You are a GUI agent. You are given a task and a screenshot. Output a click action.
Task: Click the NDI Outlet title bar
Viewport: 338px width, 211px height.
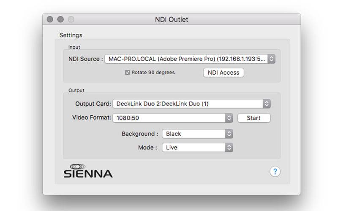click(x=172, y=19)
